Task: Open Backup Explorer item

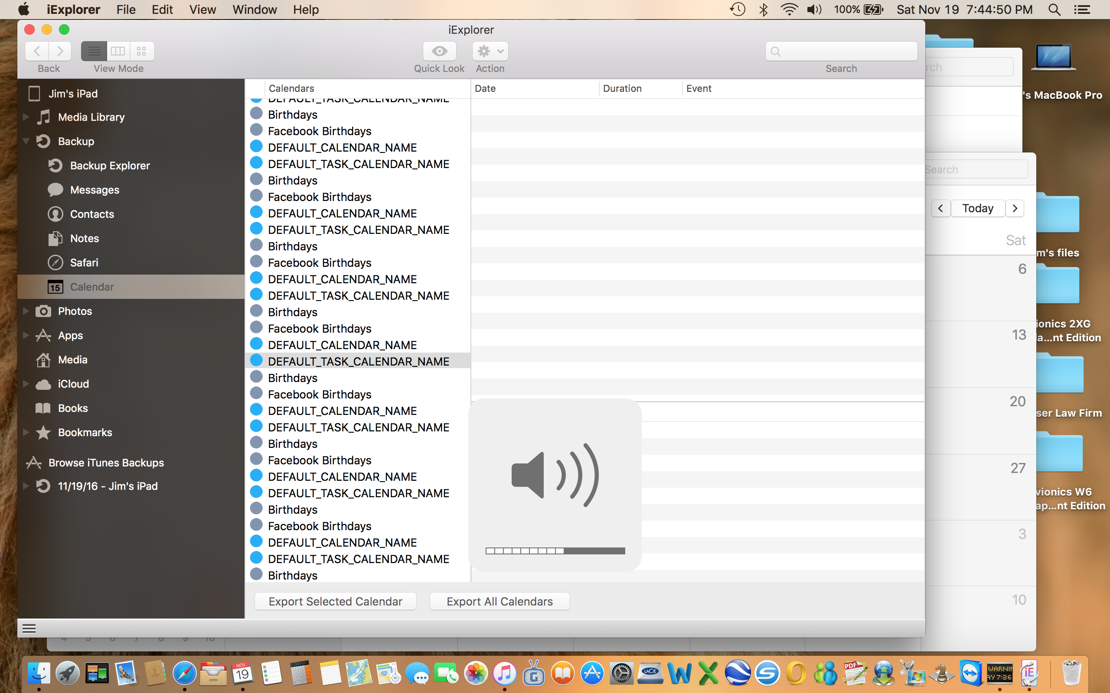Action: coord(110,165)
